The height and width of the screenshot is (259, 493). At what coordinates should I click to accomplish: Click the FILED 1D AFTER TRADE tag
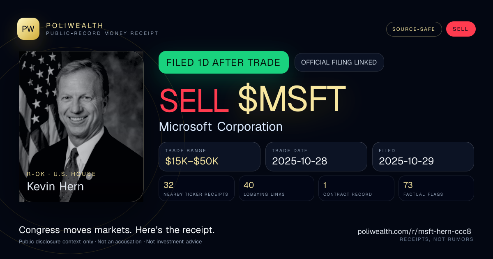tap(223, 62)
